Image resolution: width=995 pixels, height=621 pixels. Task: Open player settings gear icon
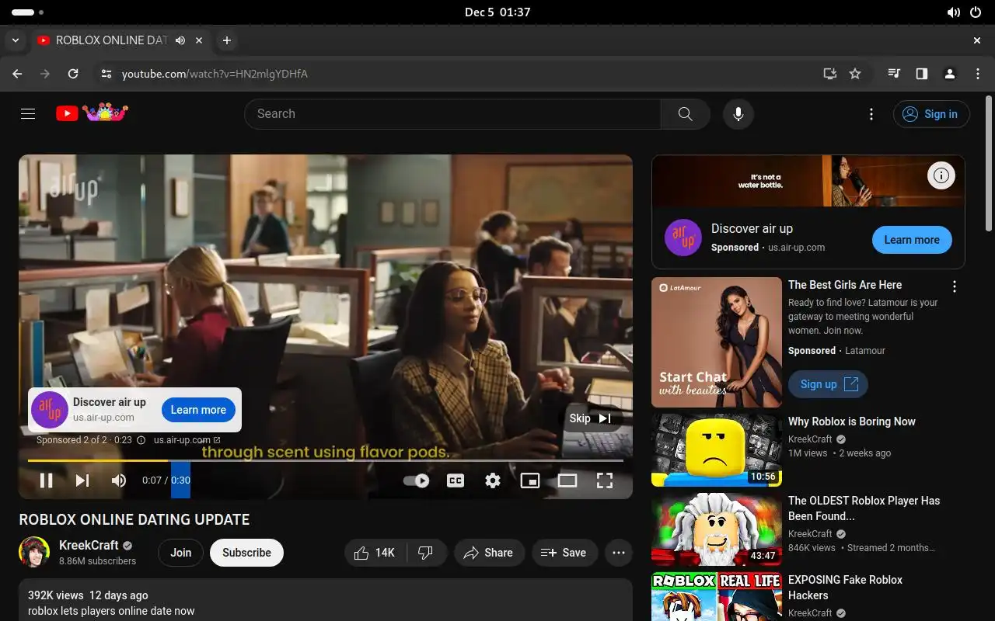tap(493, 480)
